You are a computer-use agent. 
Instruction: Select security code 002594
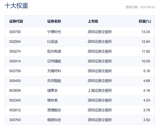tap(15, 42)
